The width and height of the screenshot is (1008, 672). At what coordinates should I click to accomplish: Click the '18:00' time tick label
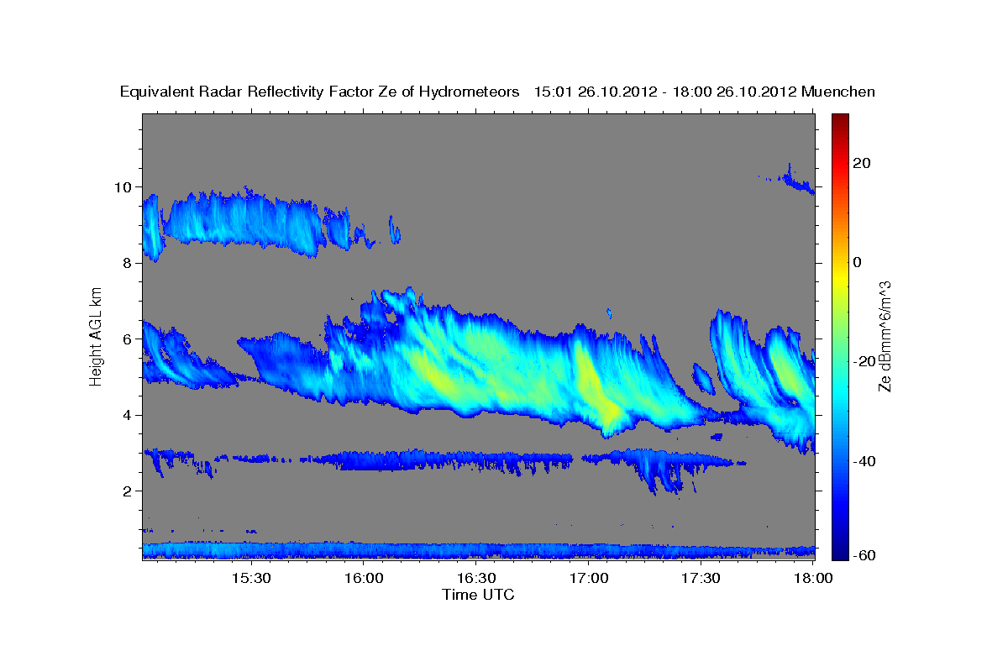813,578
